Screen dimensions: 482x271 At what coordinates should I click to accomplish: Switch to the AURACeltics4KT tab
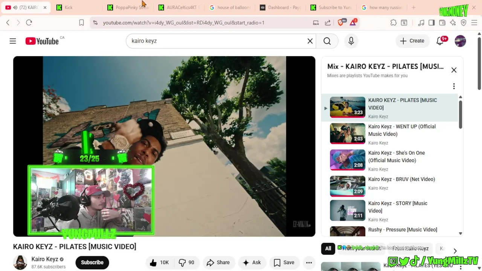click(x=179, y=8)
